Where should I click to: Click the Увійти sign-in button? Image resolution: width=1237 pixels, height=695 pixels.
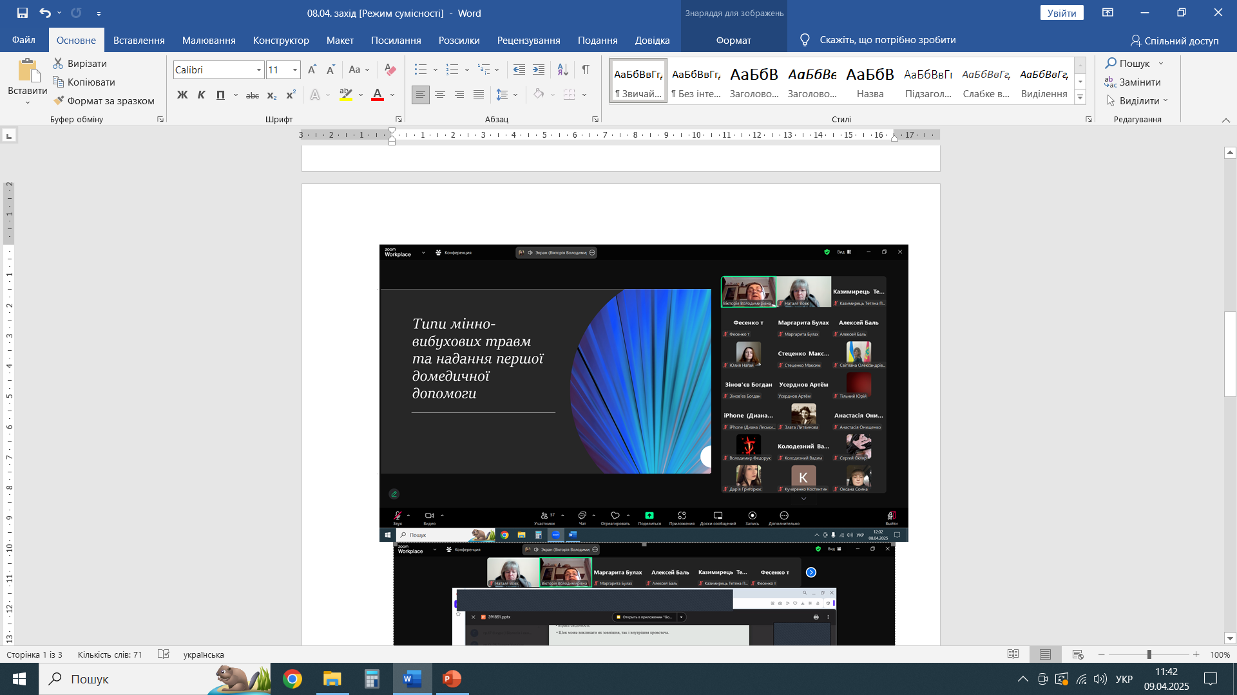pos(1061,13)
